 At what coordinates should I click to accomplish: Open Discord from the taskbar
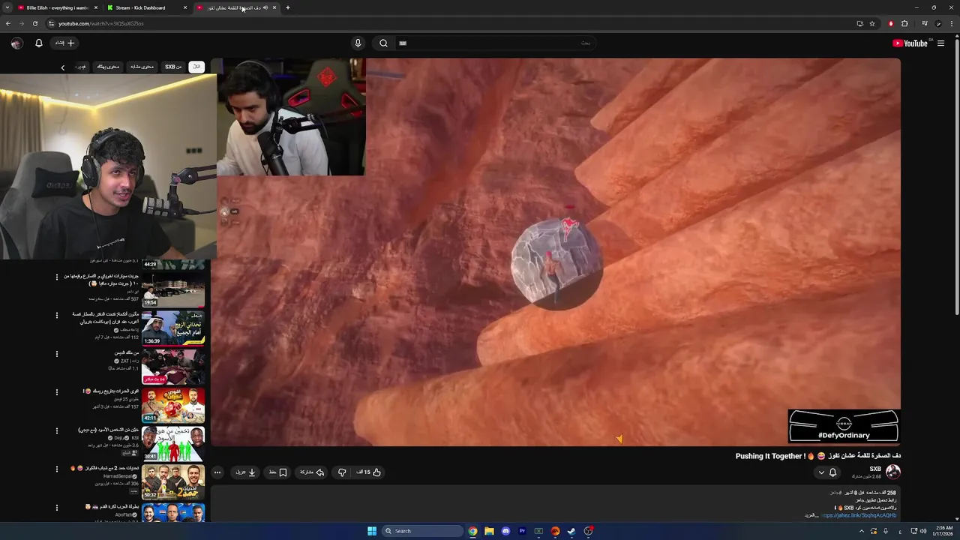point(505,531)
